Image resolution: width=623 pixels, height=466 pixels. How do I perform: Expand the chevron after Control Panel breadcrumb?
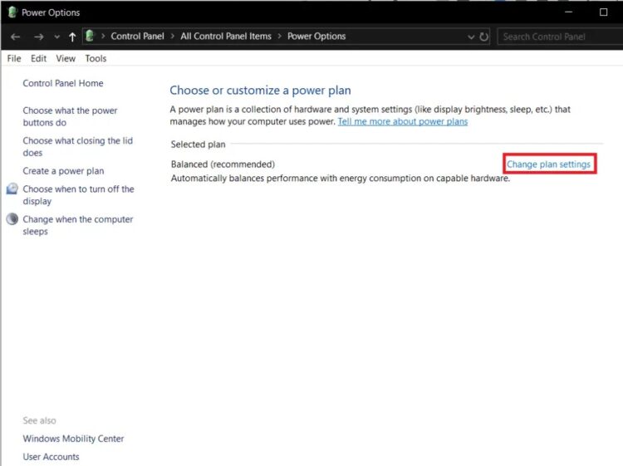point(173,37)
